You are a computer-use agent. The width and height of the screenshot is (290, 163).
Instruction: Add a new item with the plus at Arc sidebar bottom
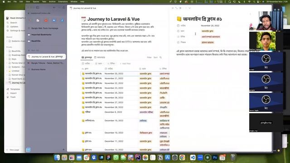point(63,149)
